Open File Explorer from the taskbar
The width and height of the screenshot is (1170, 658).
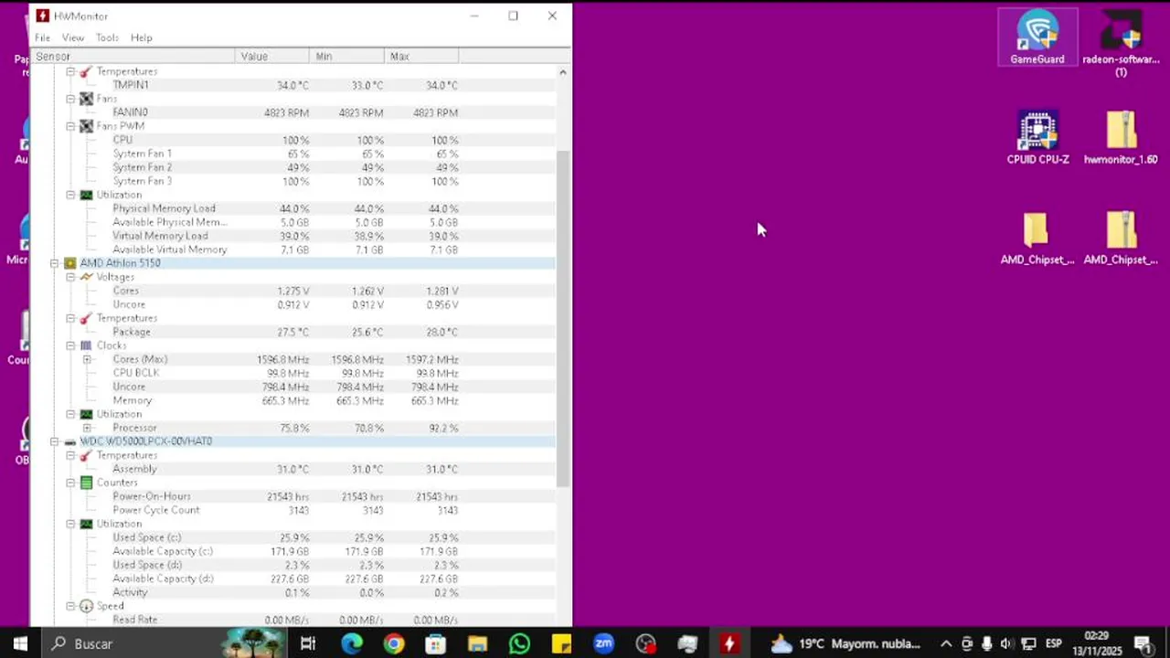477,643
